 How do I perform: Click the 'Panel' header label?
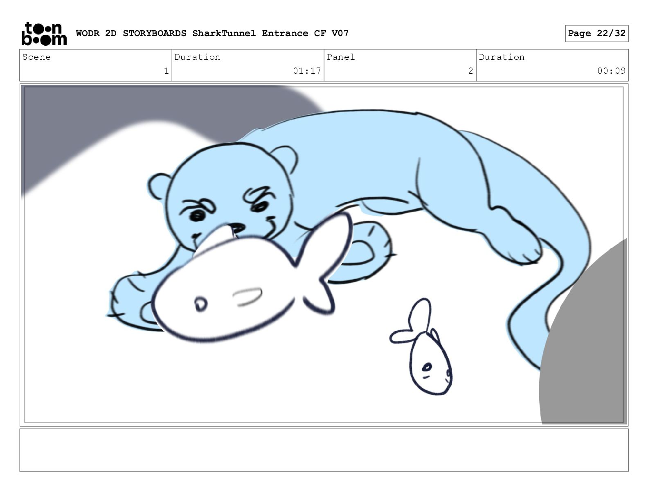coord(341,57)
